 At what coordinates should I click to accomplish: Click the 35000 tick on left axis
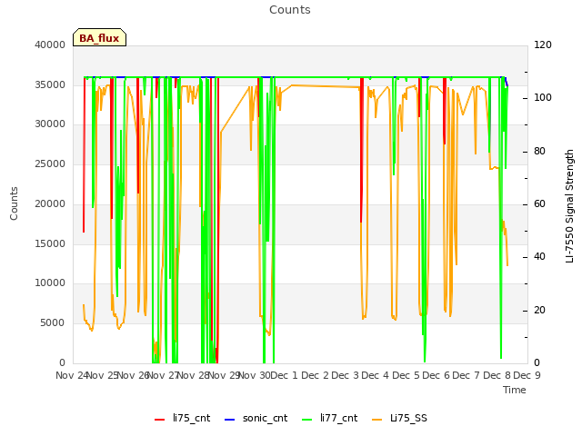tap(50, 84)
